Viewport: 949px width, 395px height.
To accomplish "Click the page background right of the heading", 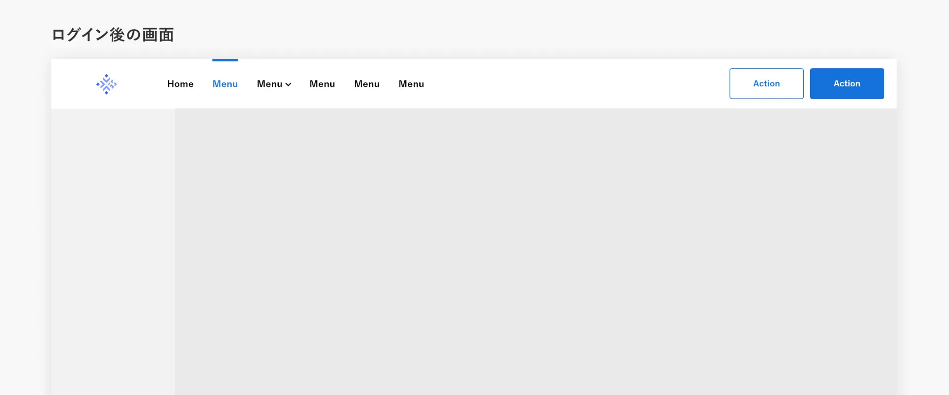I will point(494,35).
